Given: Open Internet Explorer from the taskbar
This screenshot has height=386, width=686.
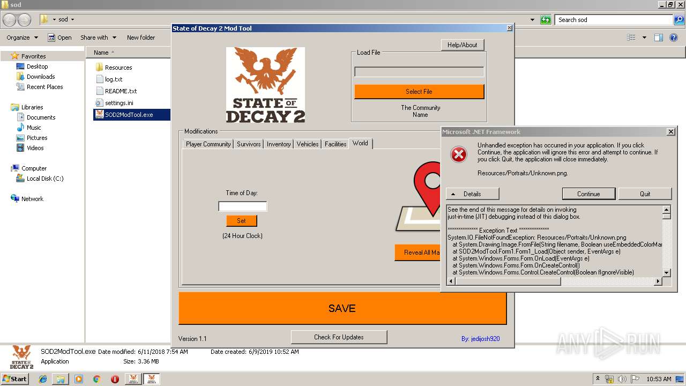Looking at the screenshot, I should tap(43, 379).
